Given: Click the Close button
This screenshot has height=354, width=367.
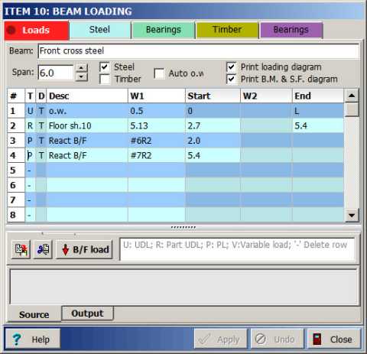Looking at the screenshot, I should [x=334, y=339].
